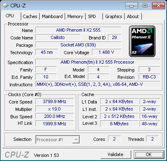Open the SPD tab
The height and width of the screenshot is (161, 167).
click(94, 16)
